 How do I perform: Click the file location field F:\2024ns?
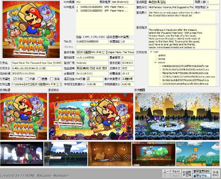click(x=37, y=84)
